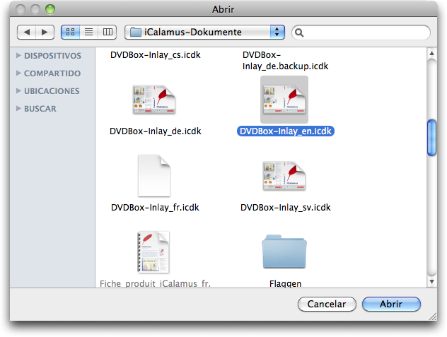Click the Abrir button
Screen dimensions: 447x337
pos(391,304)
